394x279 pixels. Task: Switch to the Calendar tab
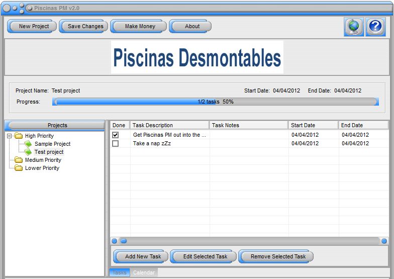(144, 272)
